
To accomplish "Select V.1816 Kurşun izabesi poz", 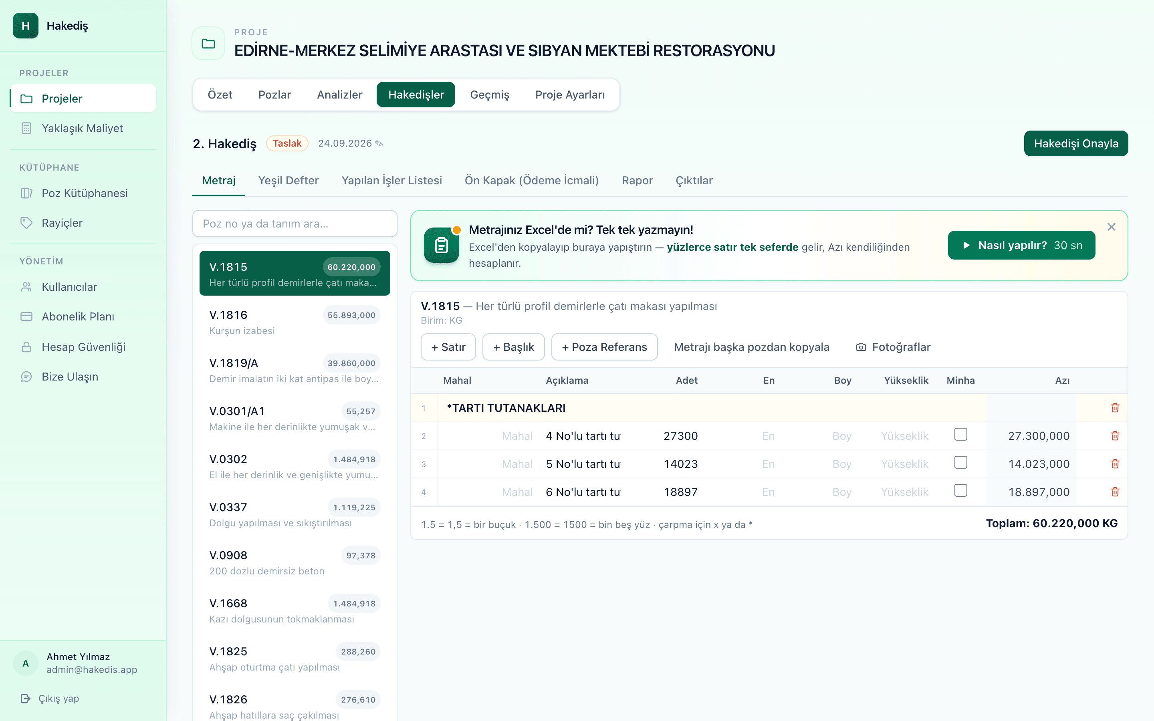I will [x=295, y=322].
